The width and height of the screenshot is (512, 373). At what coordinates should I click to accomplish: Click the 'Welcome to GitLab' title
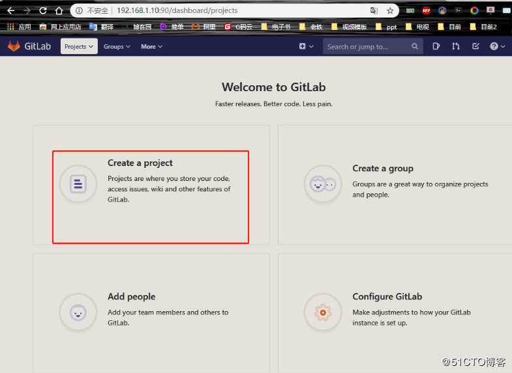pos(274,87)
